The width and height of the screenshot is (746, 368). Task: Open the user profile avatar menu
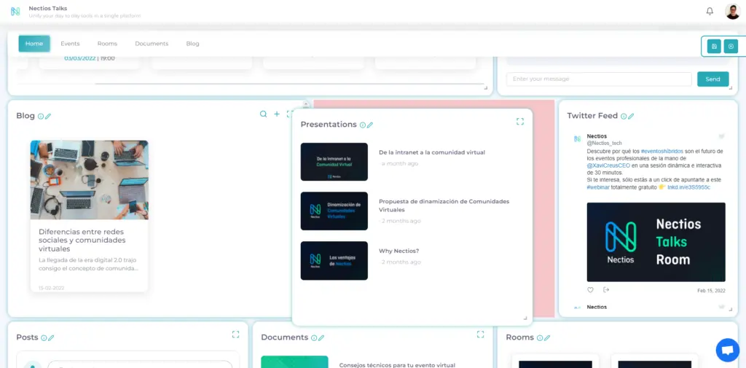tap(732, 11)
